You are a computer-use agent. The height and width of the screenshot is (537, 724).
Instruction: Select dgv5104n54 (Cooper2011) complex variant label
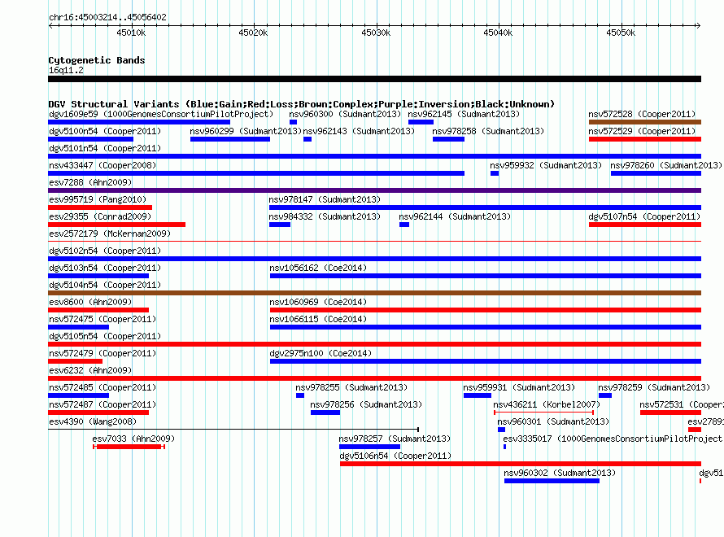pos(105,285)
